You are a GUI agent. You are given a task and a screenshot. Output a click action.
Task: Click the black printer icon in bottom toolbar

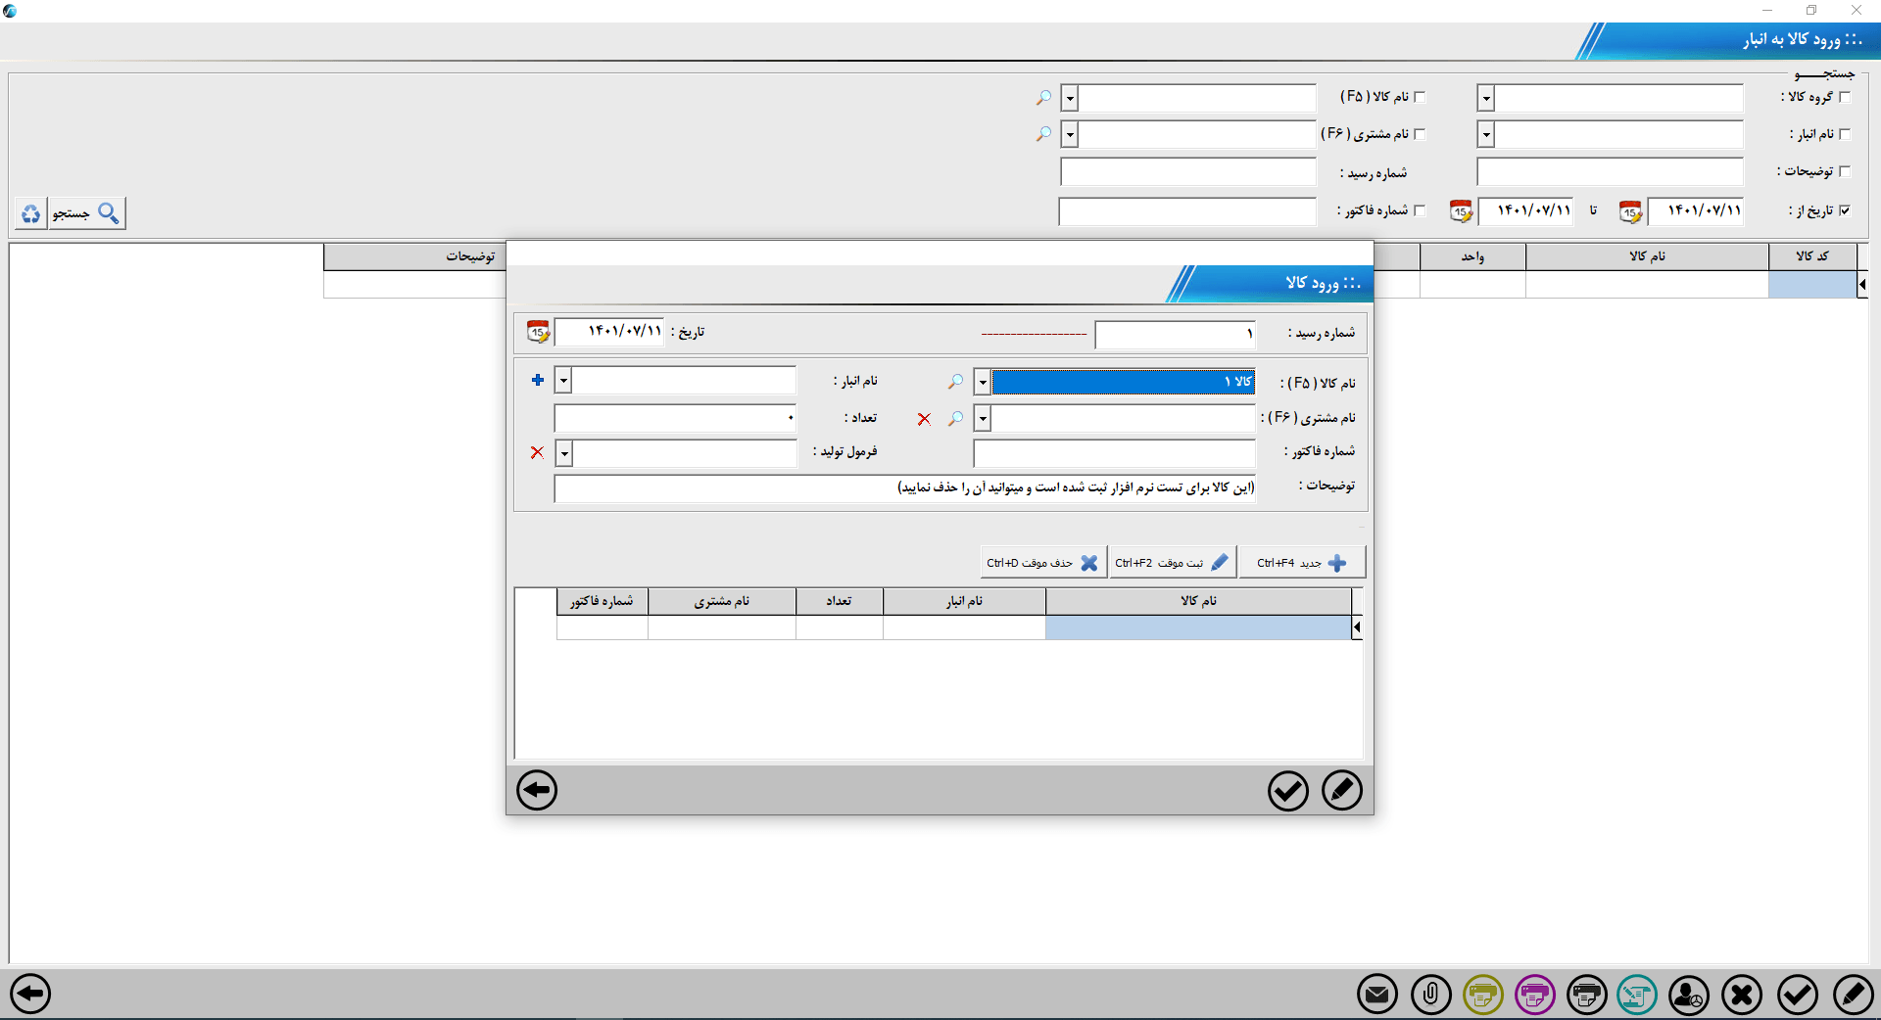(1586, 995)
